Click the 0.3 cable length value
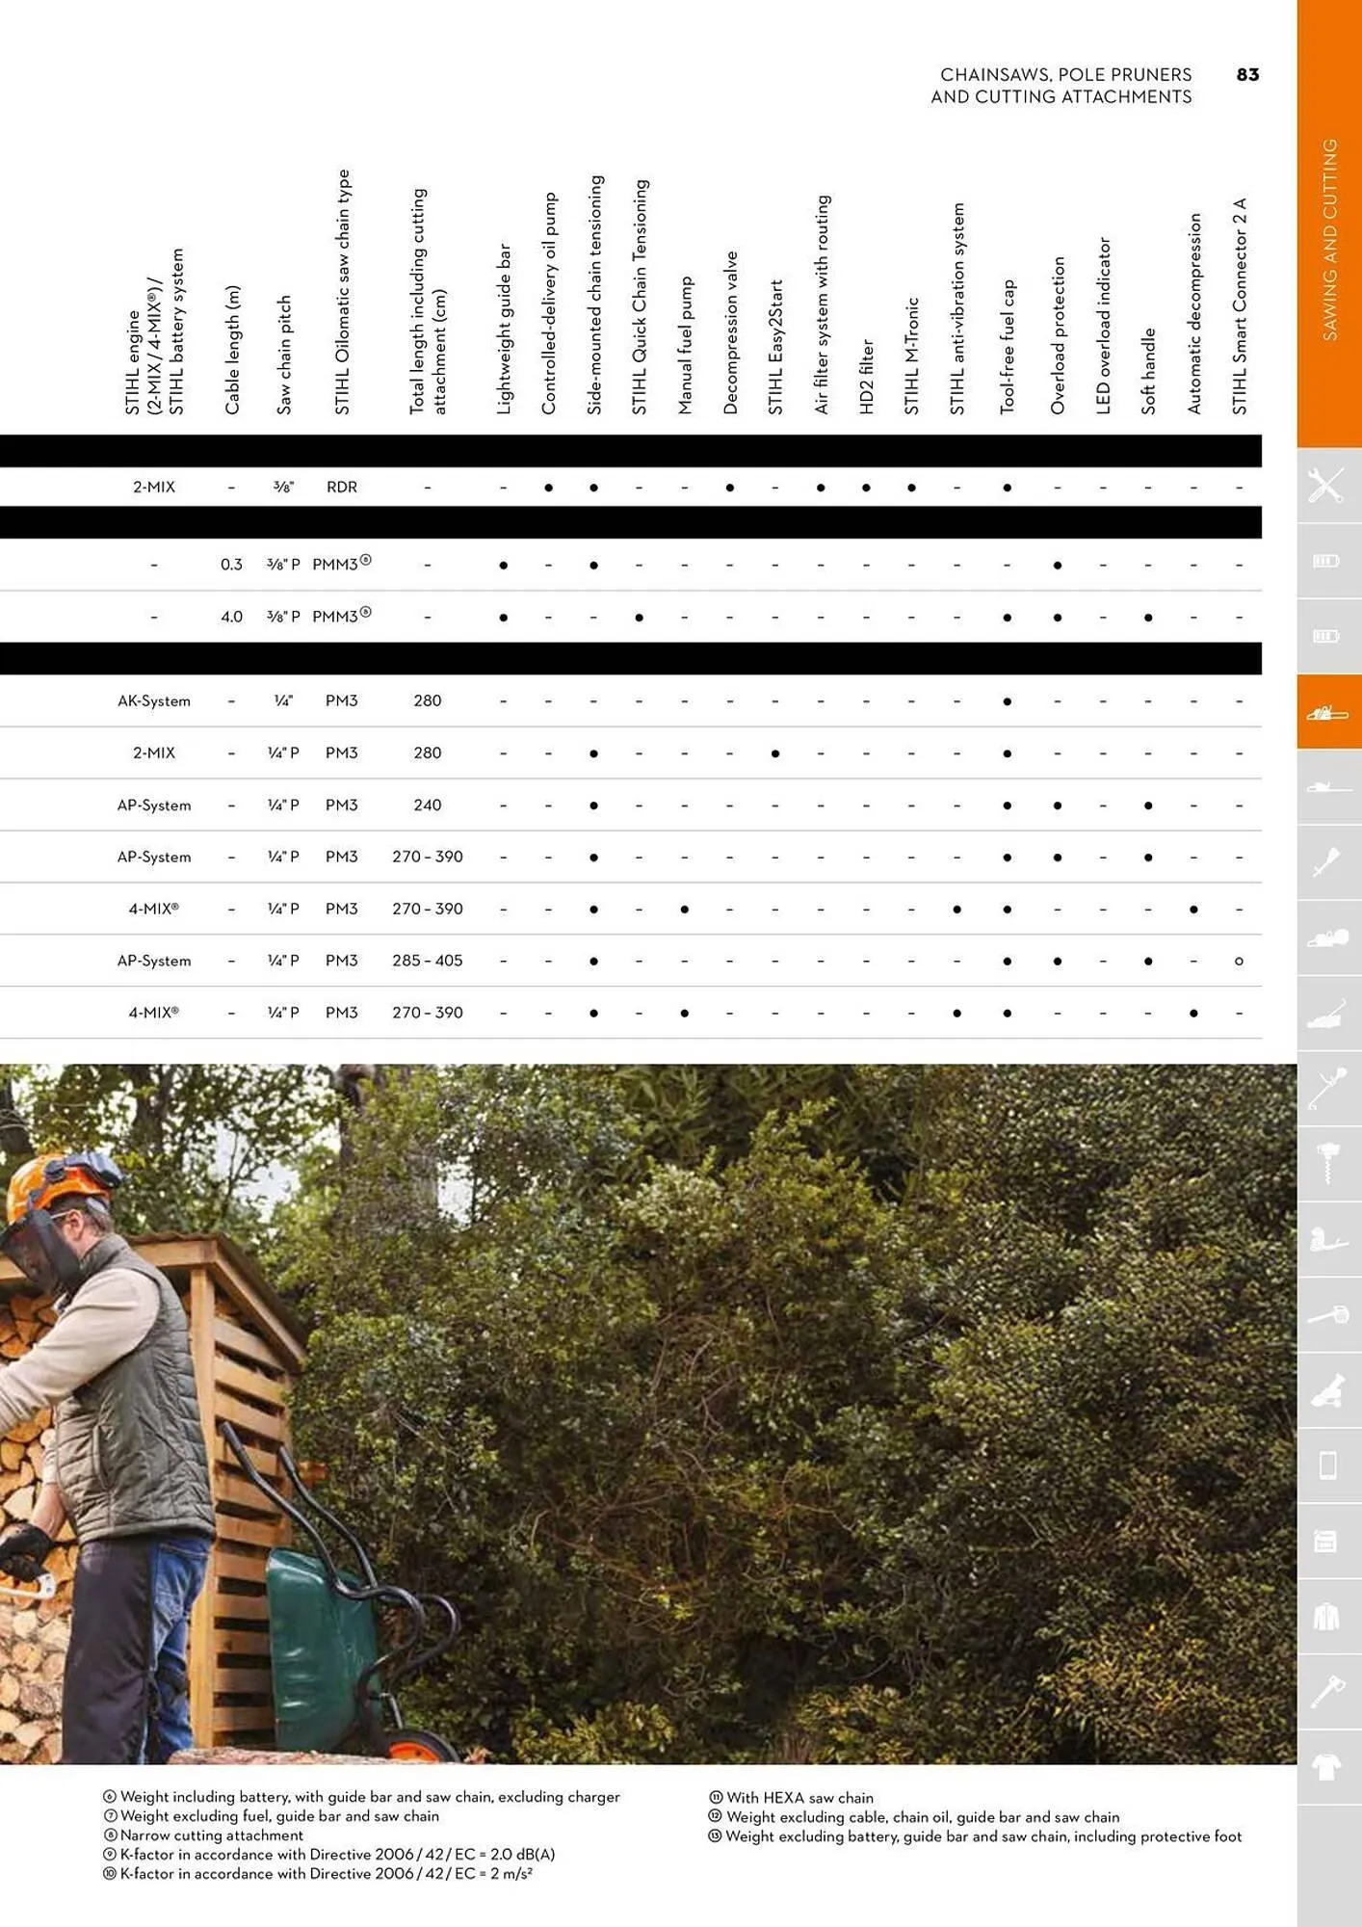This screenshot has width=1362, height=1927. pos(231,565)
